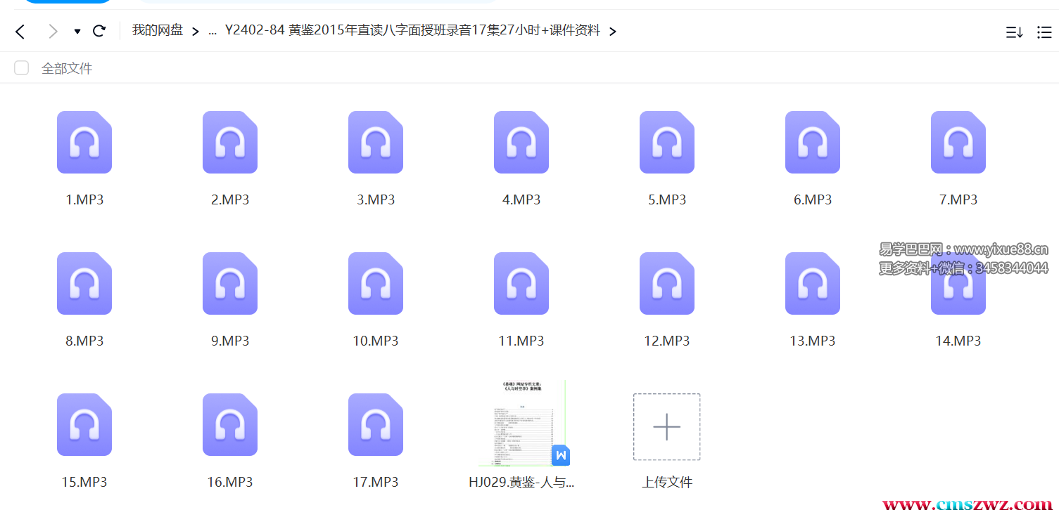Screen dimensions: 1059x517
Task: Click the forward navigation arrow
Action: 53,31
